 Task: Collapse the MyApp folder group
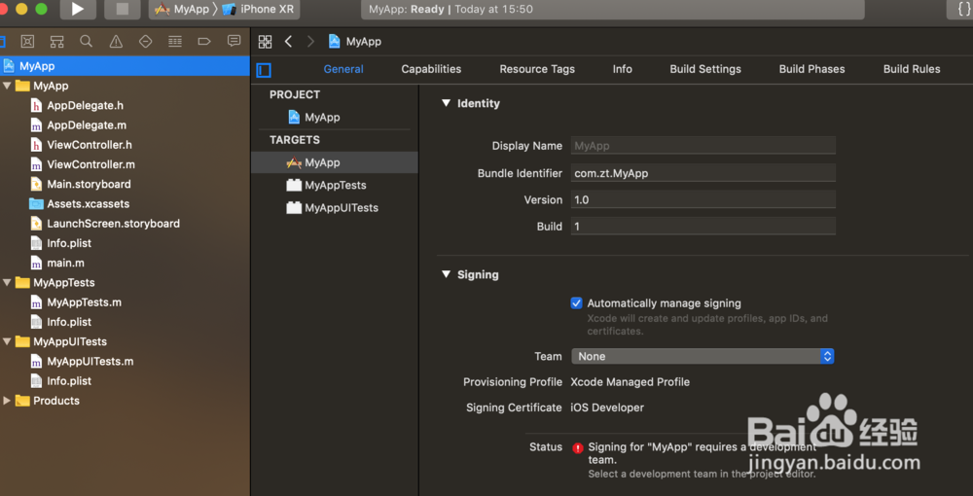point(7,86)
